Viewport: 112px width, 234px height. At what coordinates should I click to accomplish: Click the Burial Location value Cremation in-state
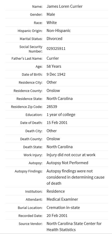(63, 208)
